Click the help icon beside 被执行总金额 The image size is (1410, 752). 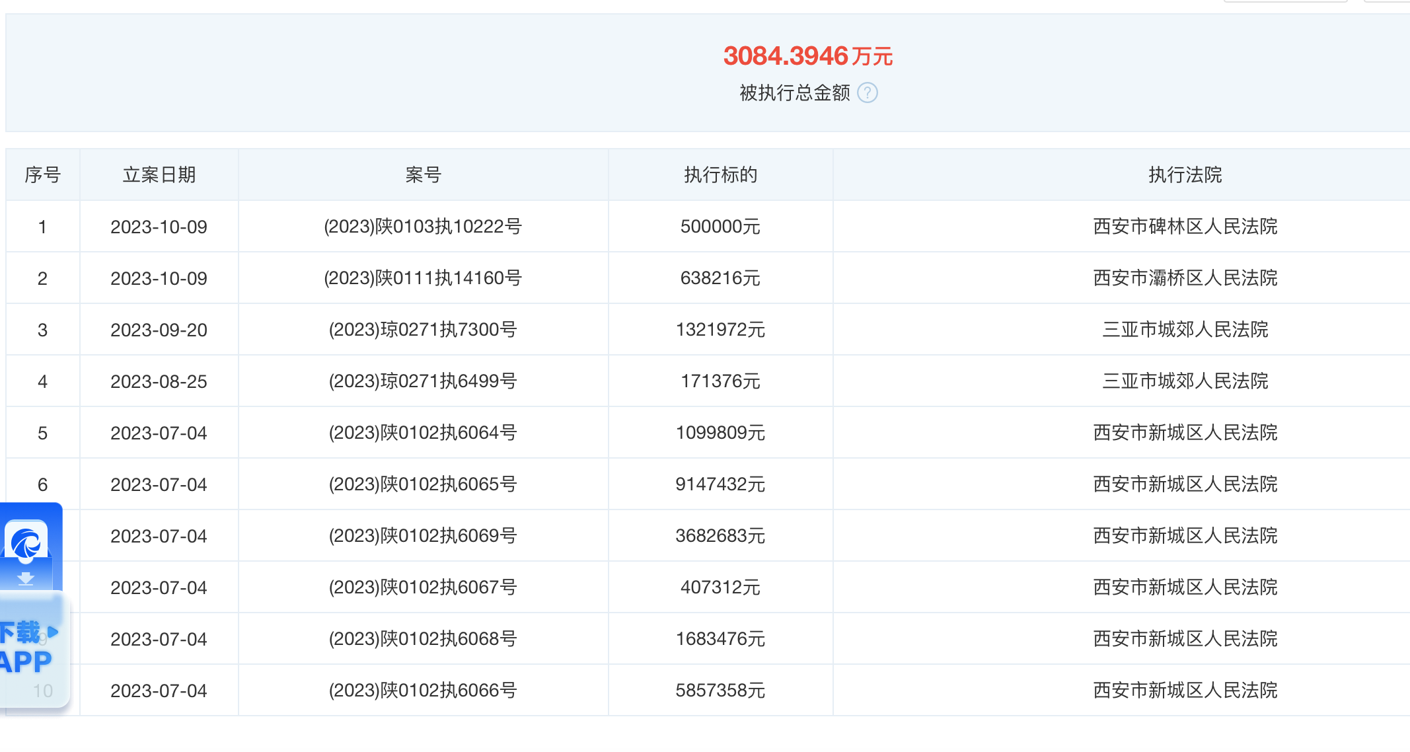(867, 93)
